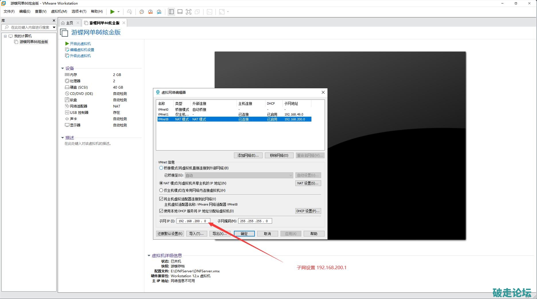Select 桥接模式 bridged mode radio button
Image resolution: width=537 pixels, height=299 pixels.
pyautogui.click(x=161, y=168)
